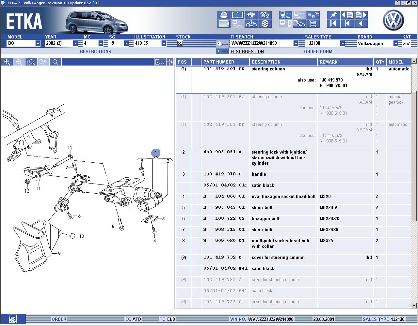418x326 pixels.
Task: Jump to first with the double-bar arrow
Action: point(333,23)
